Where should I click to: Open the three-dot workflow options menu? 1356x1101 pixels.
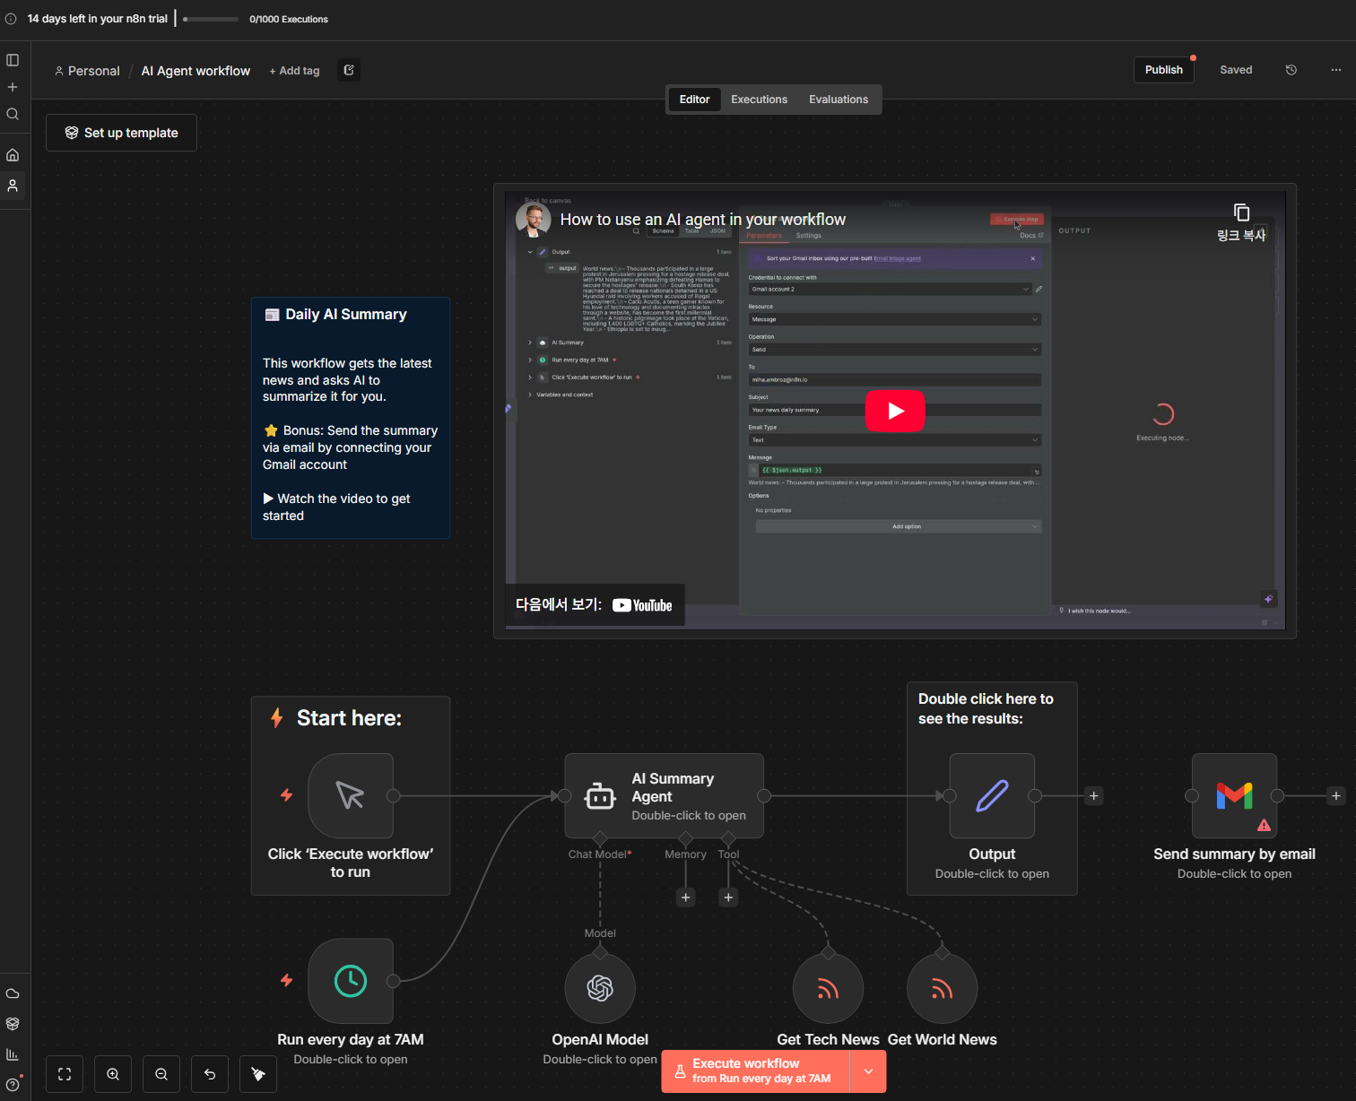pos(1336,70)
